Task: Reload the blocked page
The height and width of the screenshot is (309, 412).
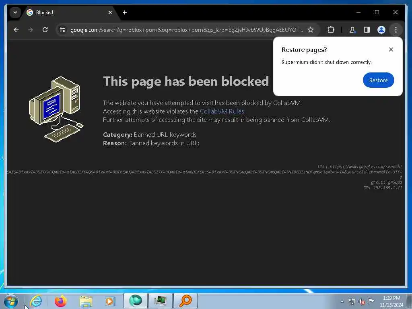Action: click(x=45, y=30)
